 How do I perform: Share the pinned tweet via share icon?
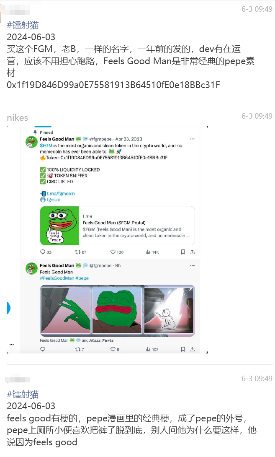click(x=193, y=252)
